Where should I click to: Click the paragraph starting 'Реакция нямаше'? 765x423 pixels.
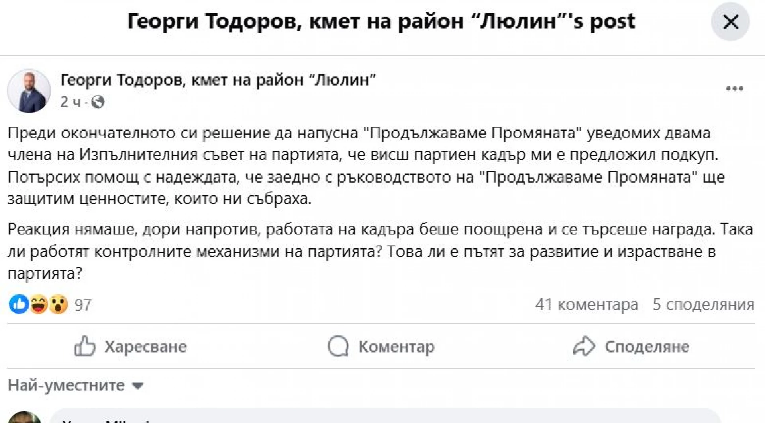pyautogui.click(x=381, y=251)
